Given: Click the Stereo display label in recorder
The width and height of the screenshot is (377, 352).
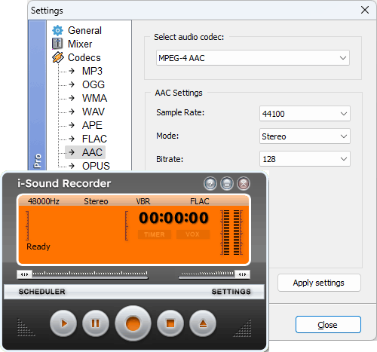Looking at the screenshot, I should pyautogui.click(x=96, y=201).
